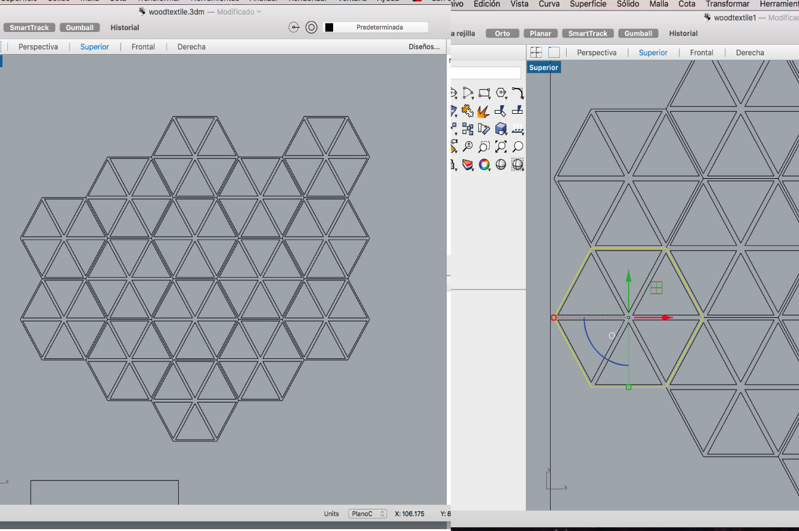The width and height of the screenshot is (799, 531).
Task: Toggle Gumball in the right window
Action: (x=638, y=33)
